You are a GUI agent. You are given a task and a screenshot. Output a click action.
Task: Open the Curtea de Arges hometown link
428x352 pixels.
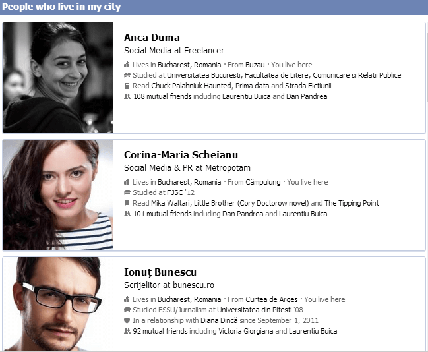(272, 299)
